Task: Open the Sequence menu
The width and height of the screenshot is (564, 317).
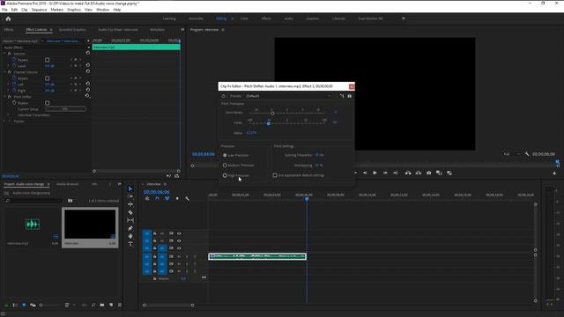Action: (39, 10)
